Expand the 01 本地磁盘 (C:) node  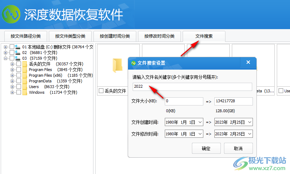[5, 47]
